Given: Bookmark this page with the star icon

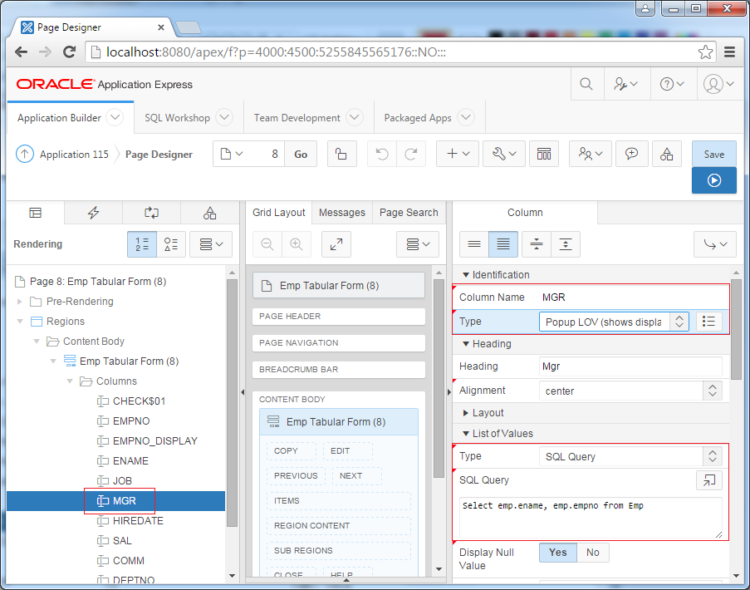Looking at the screenshot, I should [705, 52].
